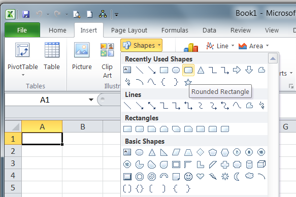Expand the Redo history dropdown arrow
296x197 pixels.
coord(67,14)
